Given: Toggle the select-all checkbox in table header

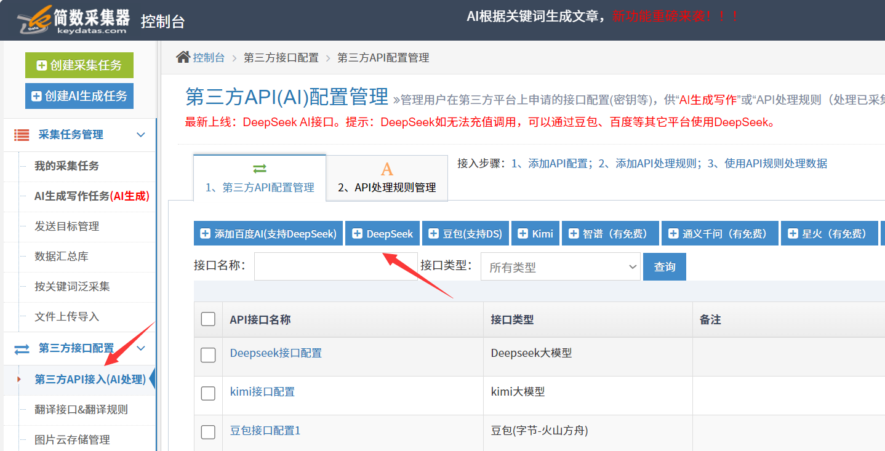Looking at the screenshot, I should pyautogui.click(x=208, y=319).
